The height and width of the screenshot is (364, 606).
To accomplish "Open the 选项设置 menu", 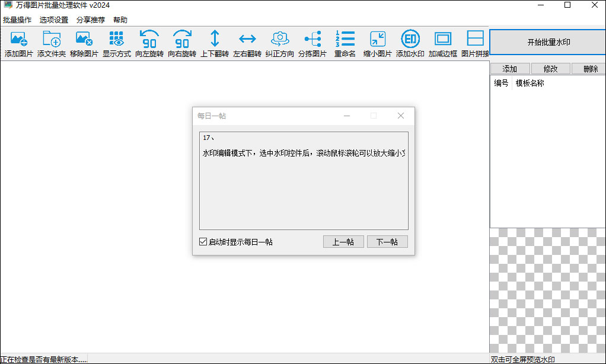I will tap(54, 20).
